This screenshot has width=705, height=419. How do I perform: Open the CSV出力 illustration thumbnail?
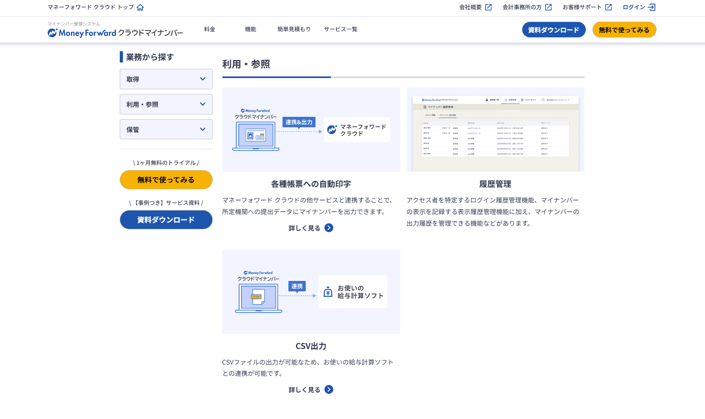tap(311, 292)
